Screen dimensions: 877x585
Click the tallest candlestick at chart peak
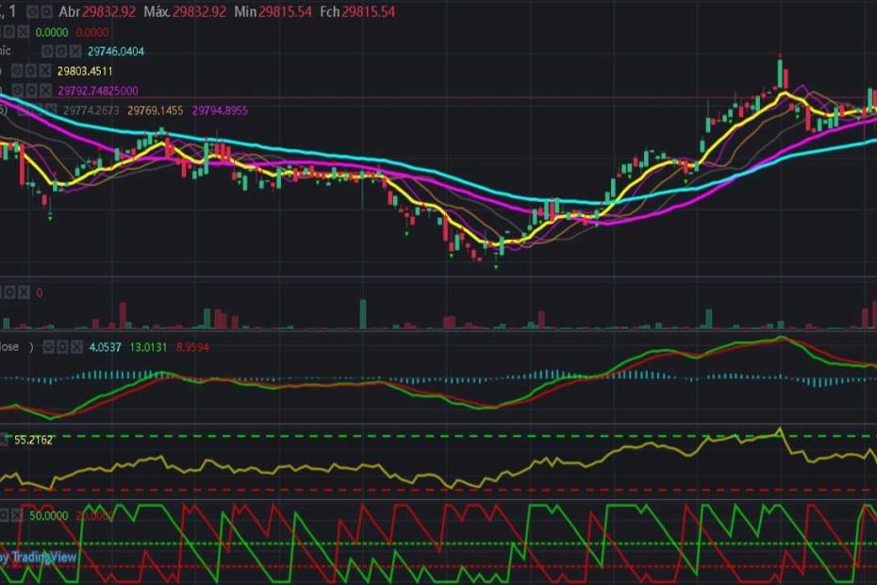781,73
